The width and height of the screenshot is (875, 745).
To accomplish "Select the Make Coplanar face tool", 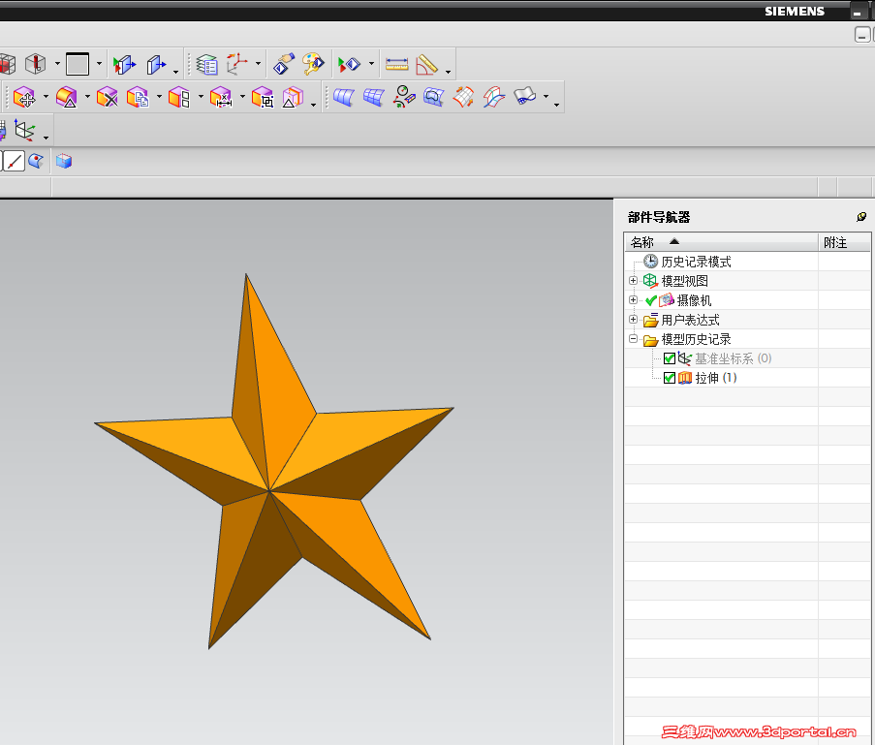I will (x=179, y=97).
